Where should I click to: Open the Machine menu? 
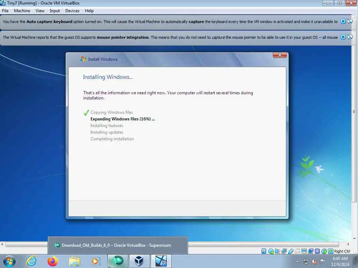[22, 11]
